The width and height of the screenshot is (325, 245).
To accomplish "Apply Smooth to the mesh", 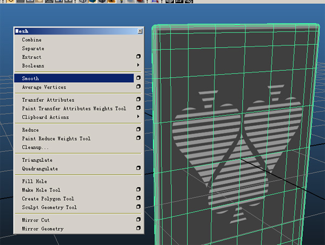I will click(30, 78).
